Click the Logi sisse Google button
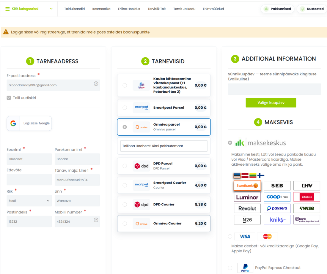The image size is (327, 274). 29,123
